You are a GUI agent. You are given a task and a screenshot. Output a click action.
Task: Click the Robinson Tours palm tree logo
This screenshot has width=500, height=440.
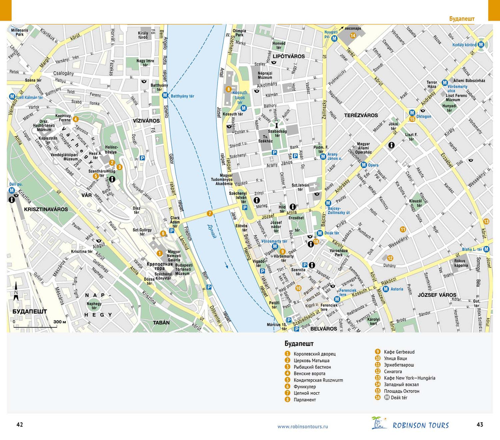coord(379,423)
